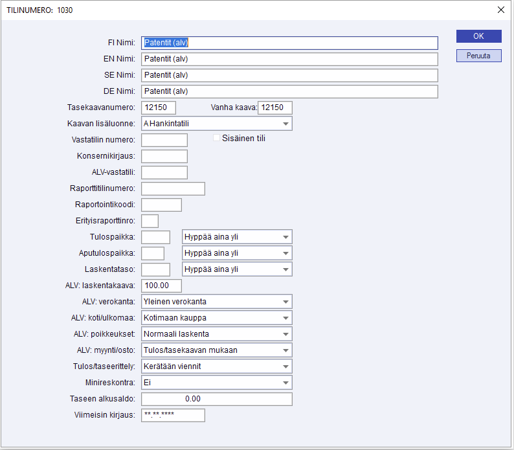The width and height of the screenshot is (514, 450).
Task: Focus the Taseen alkusaldo field
Action: (216, 399)
